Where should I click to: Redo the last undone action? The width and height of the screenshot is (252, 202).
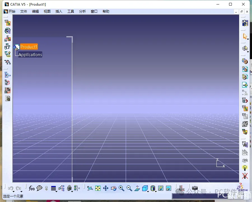pos(18,188)
